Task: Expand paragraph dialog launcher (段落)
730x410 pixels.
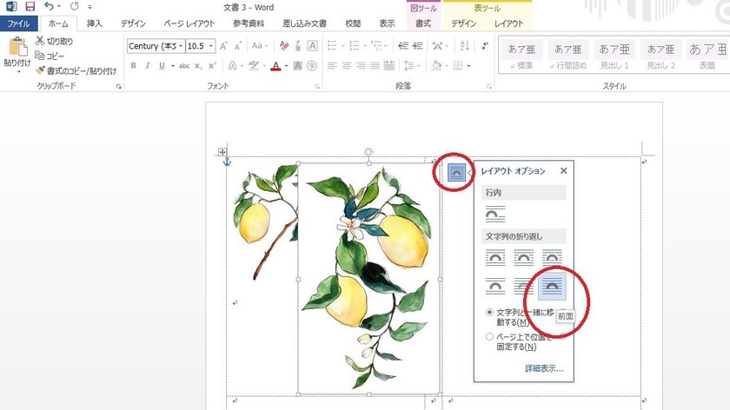Action: 488,87
